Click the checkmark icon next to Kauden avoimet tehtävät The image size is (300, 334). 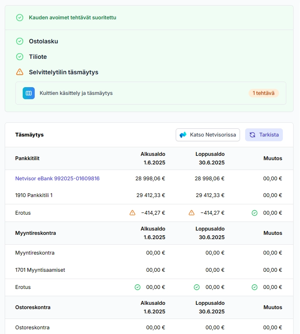pyautogui.click(x=20, y=18)
